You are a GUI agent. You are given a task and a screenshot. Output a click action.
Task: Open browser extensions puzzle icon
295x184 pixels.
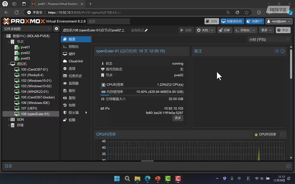pos(259,12)
